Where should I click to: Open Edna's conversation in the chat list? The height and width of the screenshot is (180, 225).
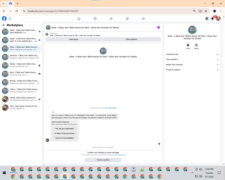point(21,74)
